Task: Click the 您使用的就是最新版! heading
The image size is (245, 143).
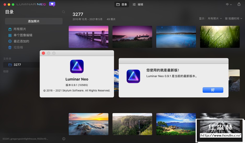Action: click(163, 70)
